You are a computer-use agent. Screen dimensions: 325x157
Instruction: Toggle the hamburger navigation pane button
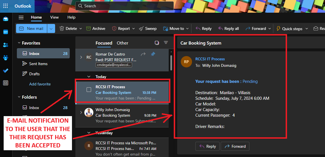(x=21, y=17)
